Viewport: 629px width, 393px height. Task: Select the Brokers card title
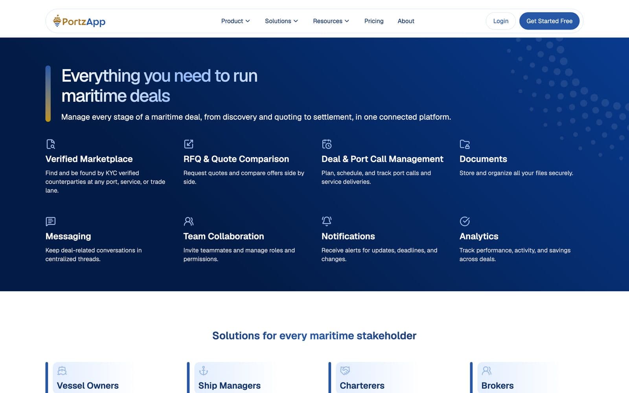point(498,386)
